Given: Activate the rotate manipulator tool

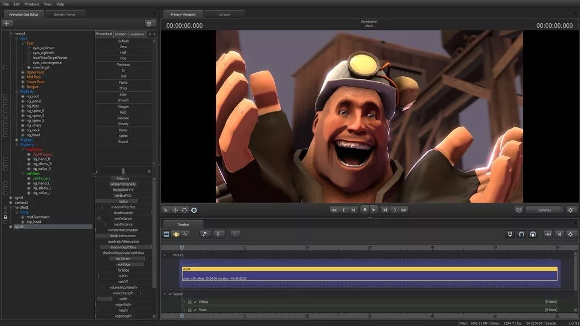Looking at the screenshot, I should (185, 210).
